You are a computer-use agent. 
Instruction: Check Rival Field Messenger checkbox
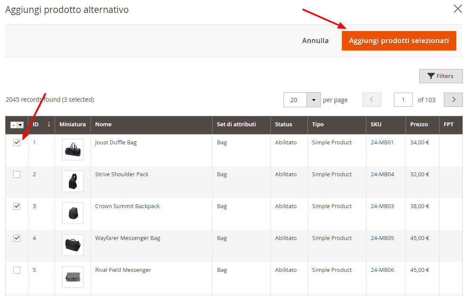[17, 270]
